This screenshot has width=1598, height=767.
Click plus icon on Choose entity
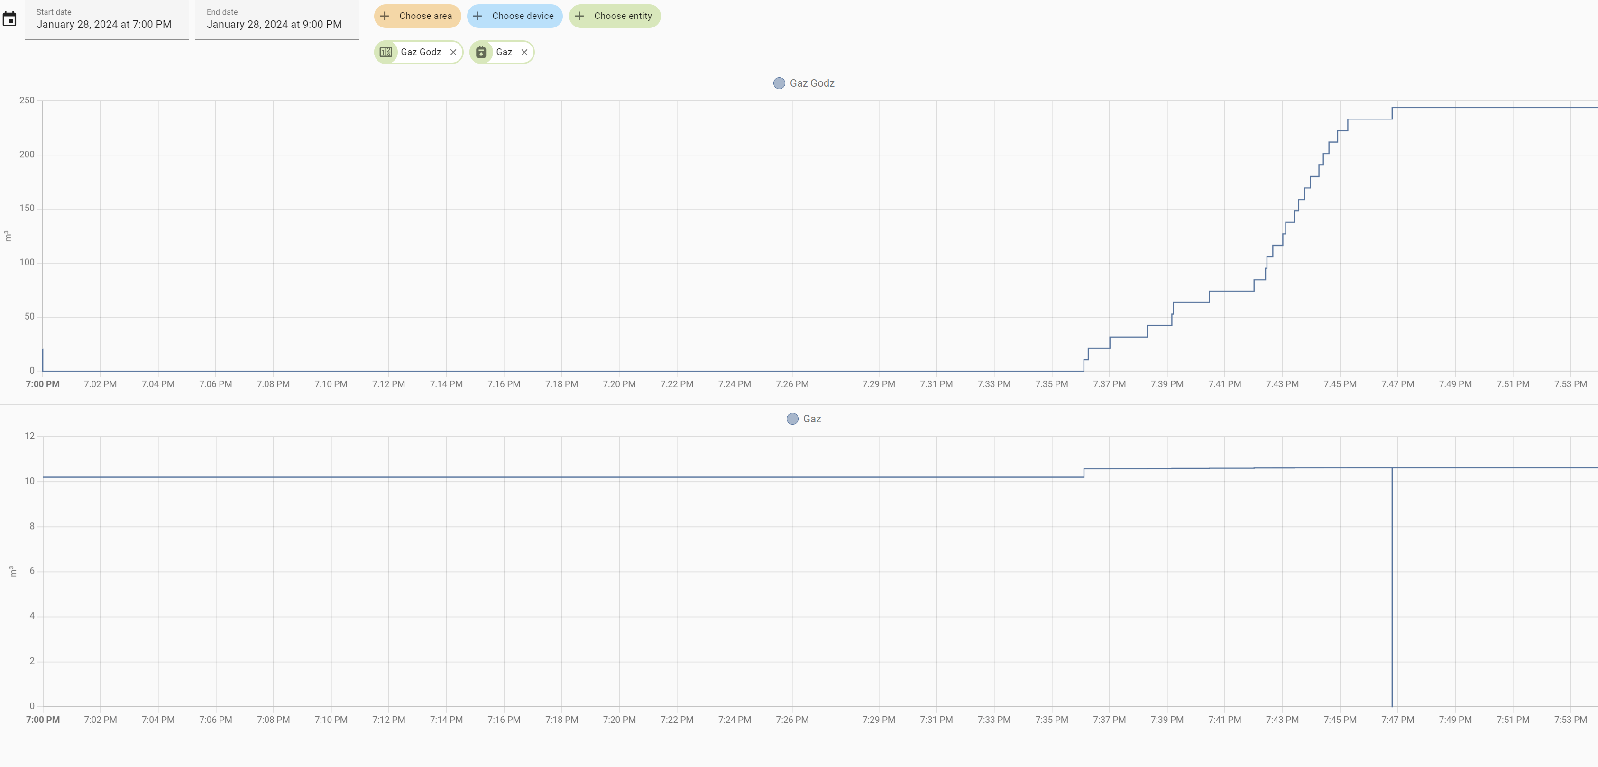tap(579, 16)
